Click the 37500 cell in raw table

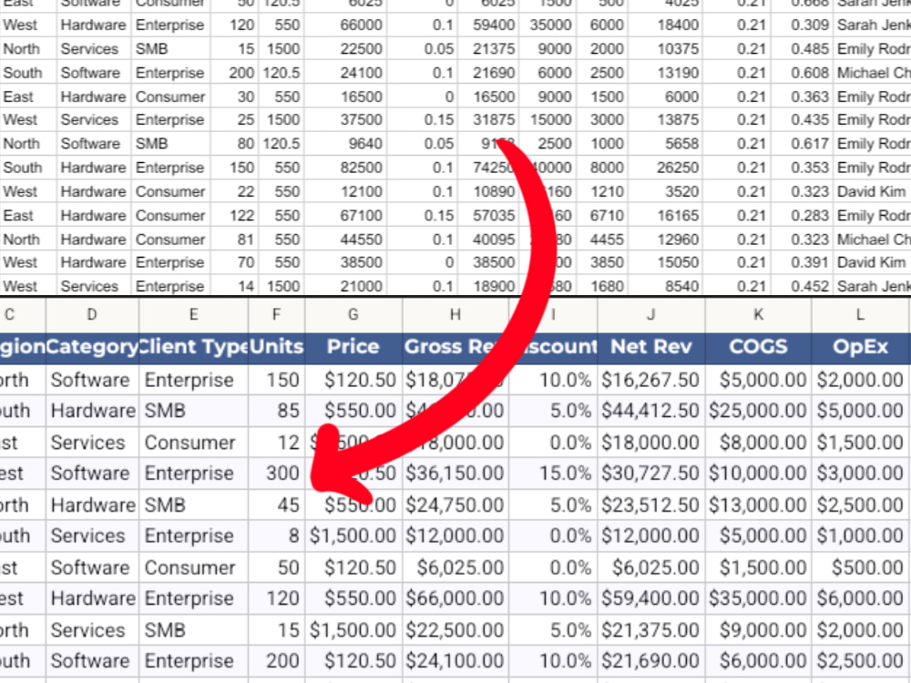tap(345, 120)
